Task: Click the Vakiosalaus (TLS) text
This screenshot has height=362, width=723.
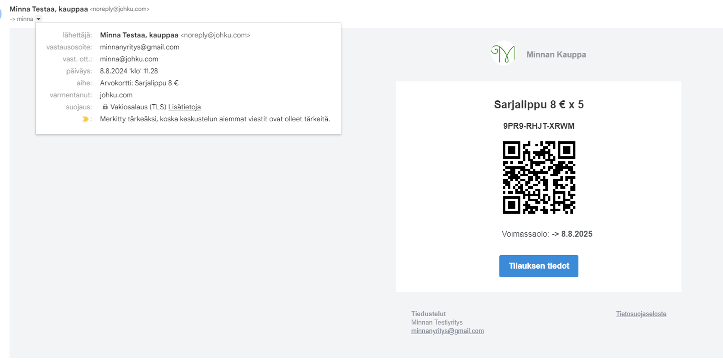Action: [138, 107]
